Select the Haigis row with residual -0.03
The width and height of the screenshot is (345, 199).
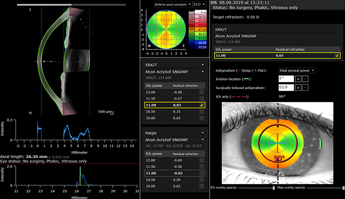(175, 173)
